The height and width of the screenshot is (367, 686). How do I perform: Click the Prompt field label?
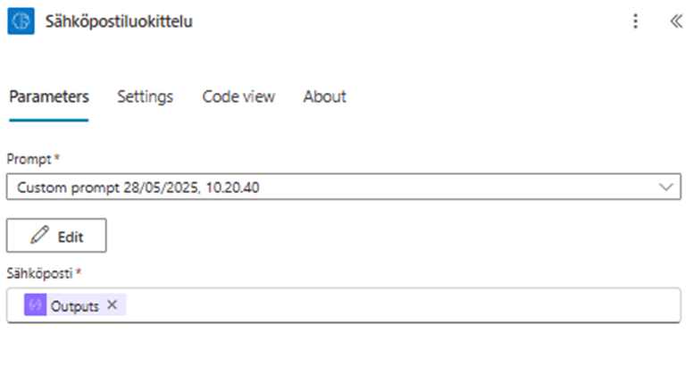click(30, 159)
